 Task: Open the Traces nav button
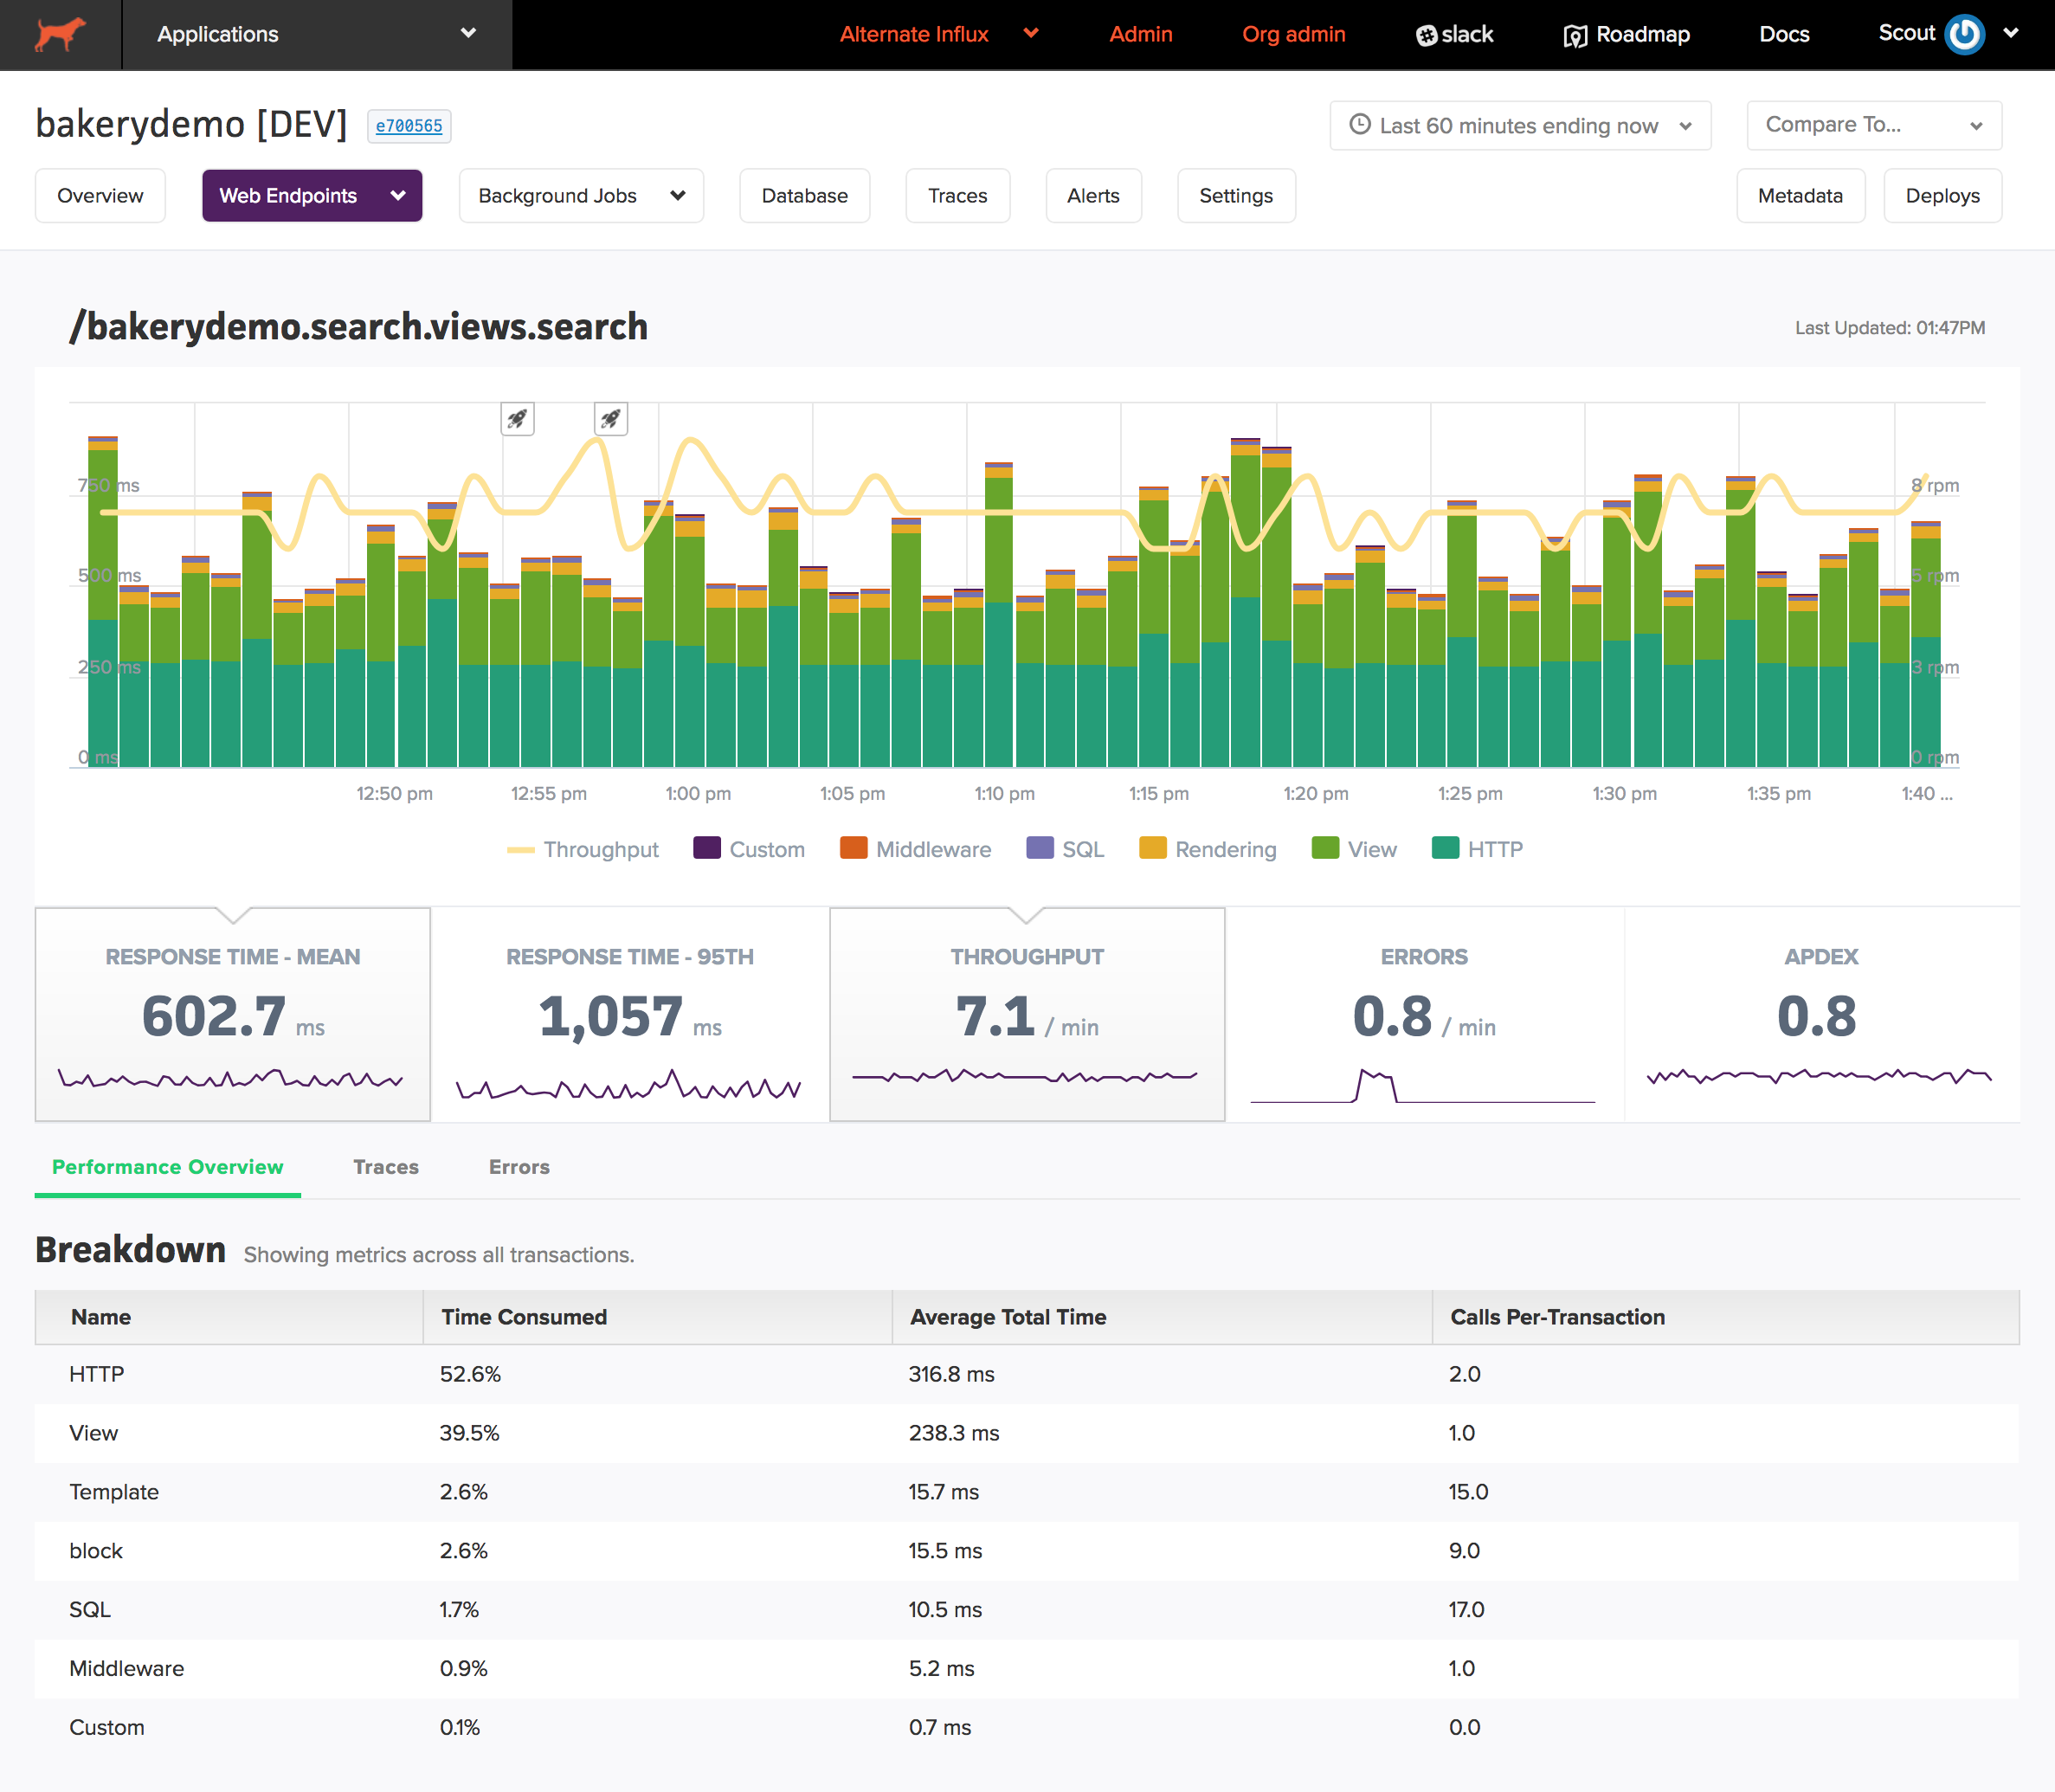point(957,195)
